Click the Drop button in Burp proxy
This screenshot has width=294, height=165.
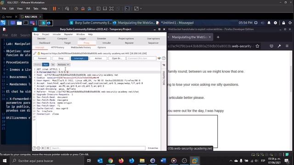coord(61,58)
